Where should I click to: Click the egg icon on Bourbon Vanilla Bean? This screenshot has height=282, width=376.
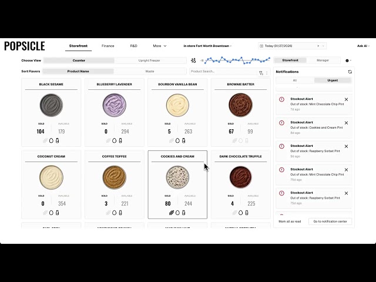click(177, 141)
